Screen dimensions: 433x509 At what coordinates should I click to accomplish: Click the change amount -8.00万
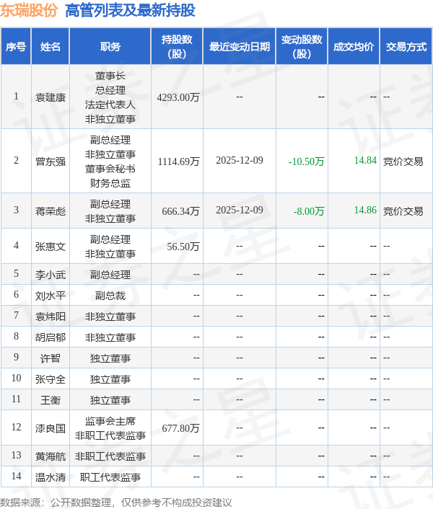[x=309, y=211]
